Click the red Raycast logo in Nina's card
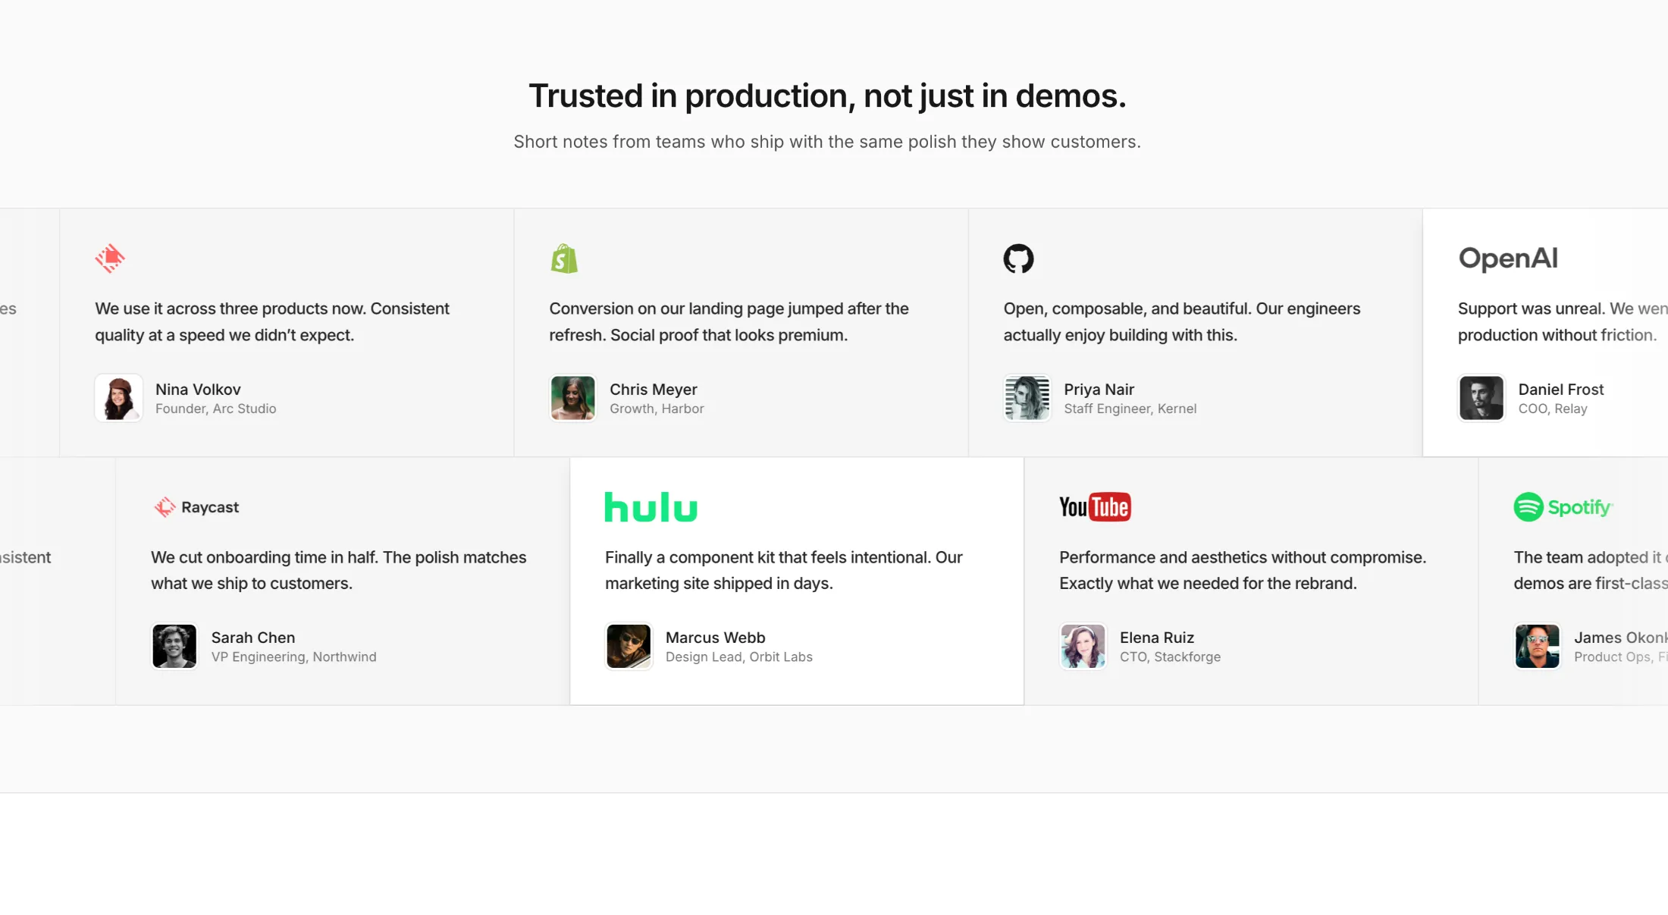 tap(110, 259)
